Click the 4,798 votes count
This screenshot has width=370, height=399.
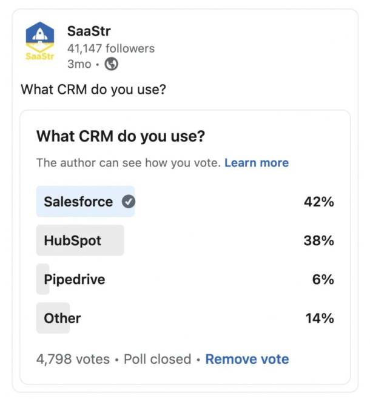click(x=73, y=359)
